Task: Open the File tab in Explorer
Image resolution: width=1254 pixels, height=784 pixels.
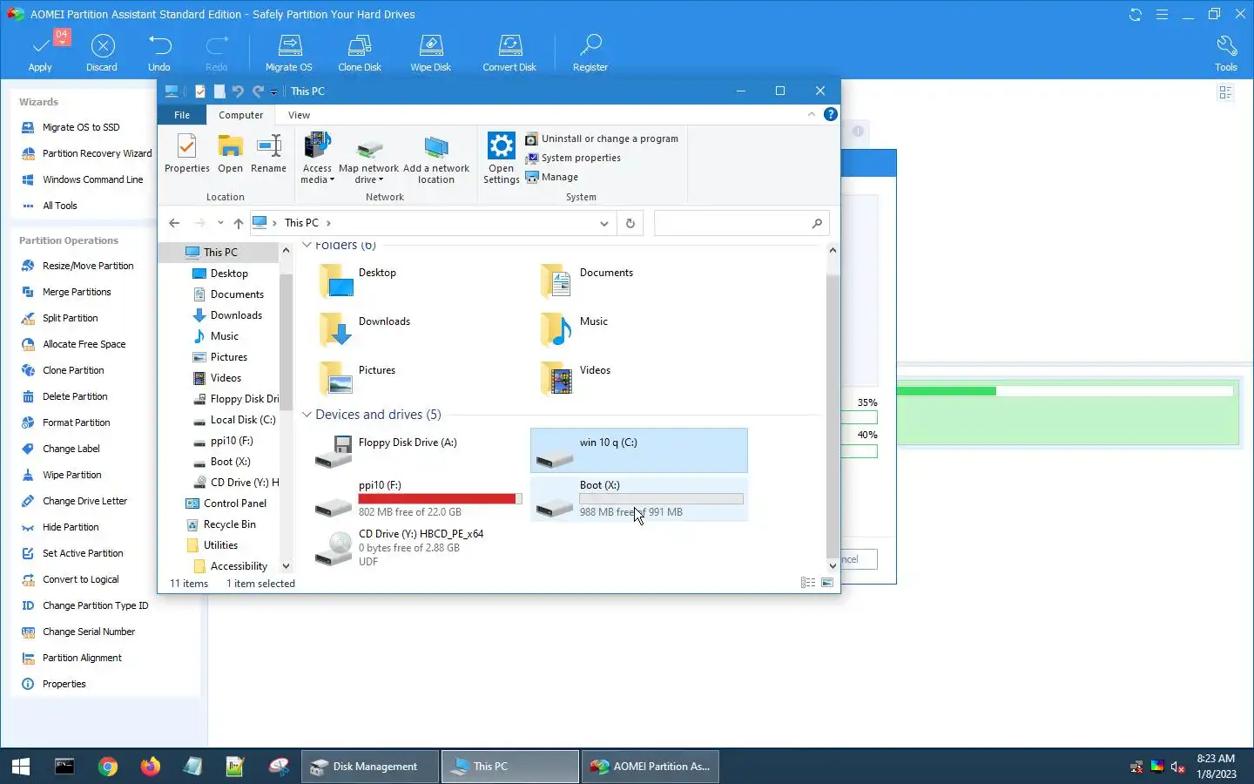Action: tap(182, 115)
